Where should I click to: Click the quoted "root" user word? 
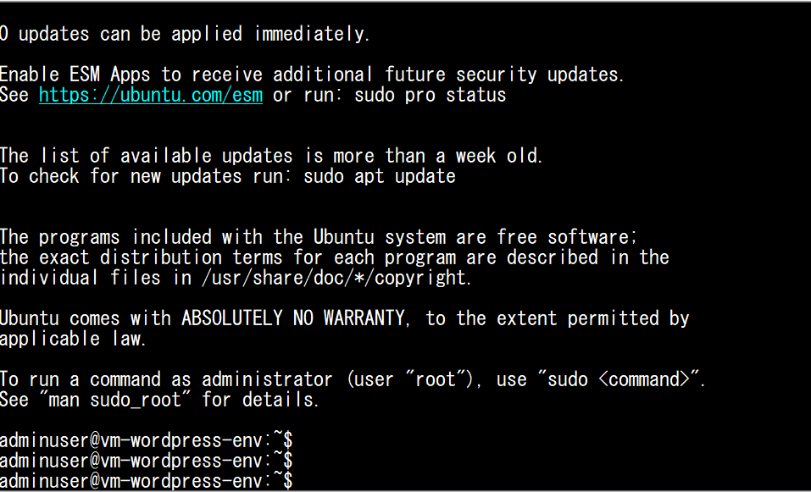(x=436, y=379)
